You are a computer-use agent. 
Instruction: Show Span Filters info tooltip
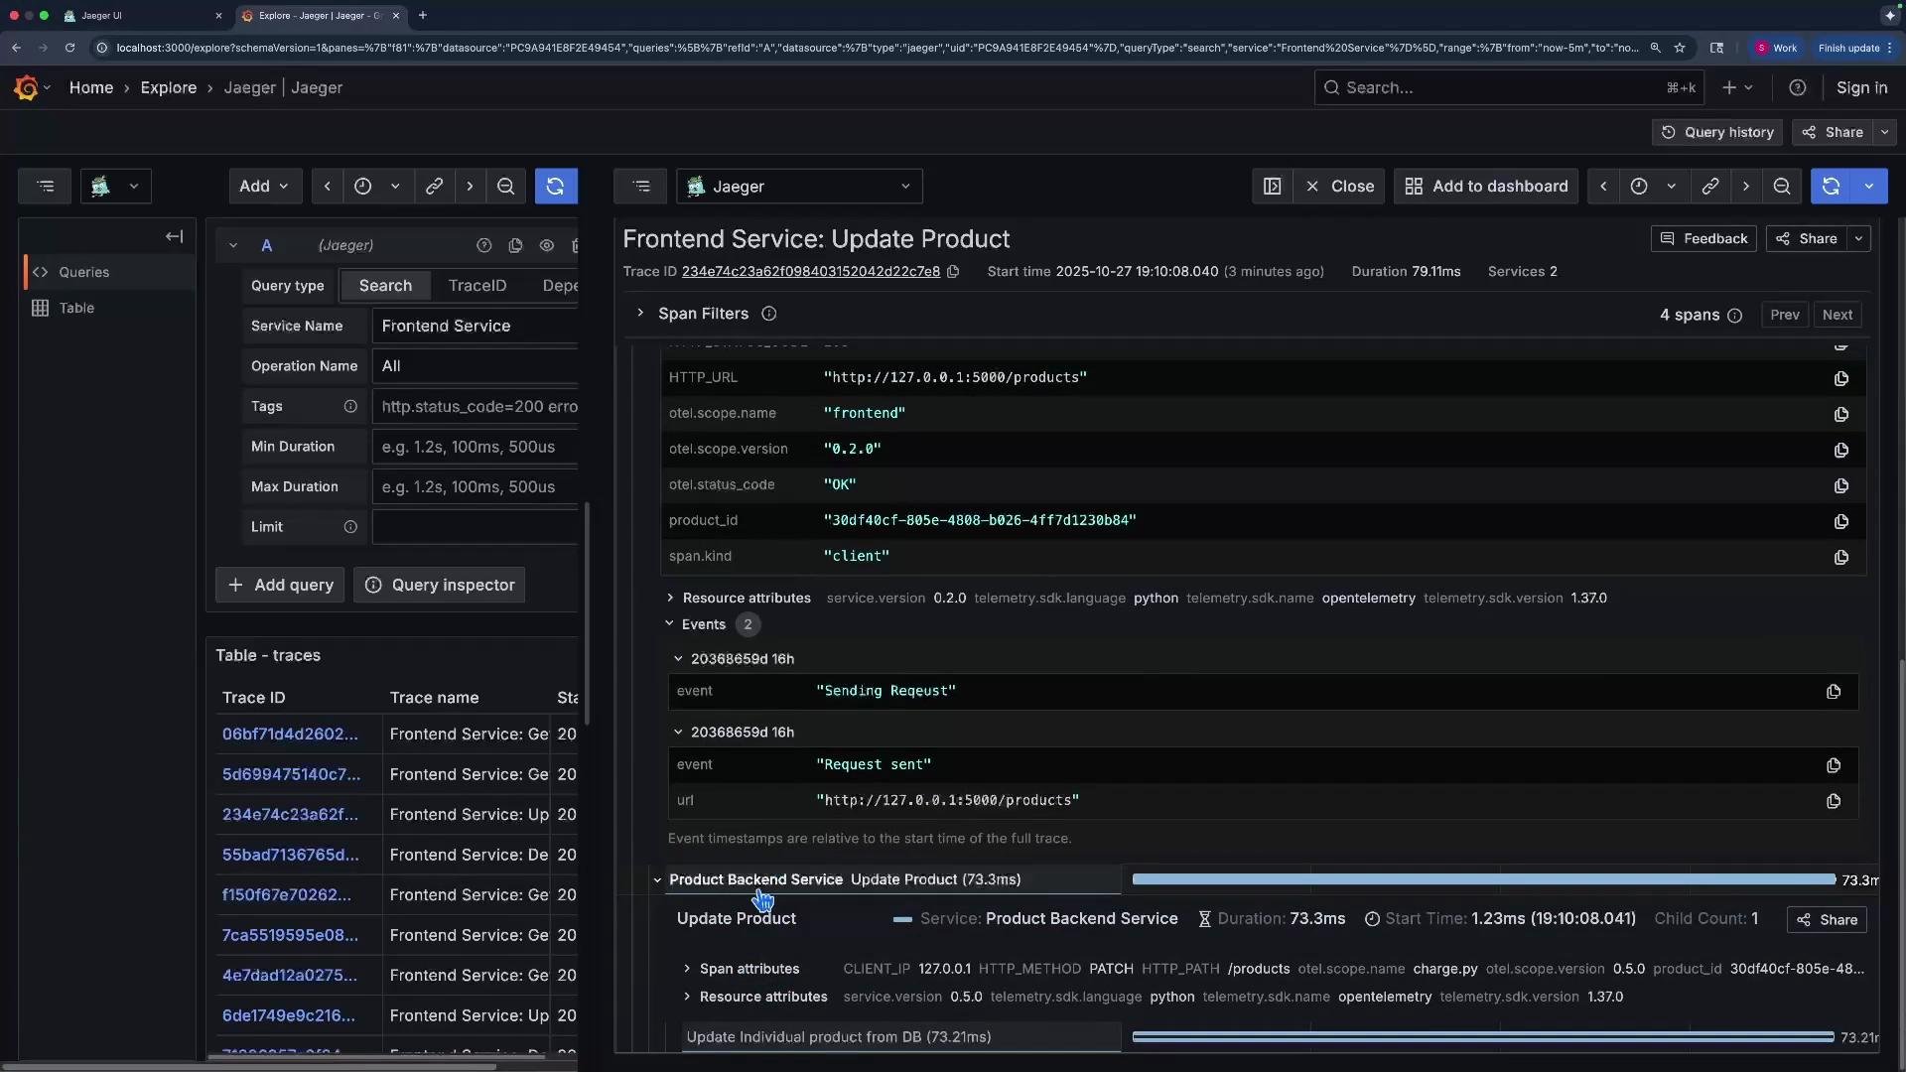click(768, 314)
